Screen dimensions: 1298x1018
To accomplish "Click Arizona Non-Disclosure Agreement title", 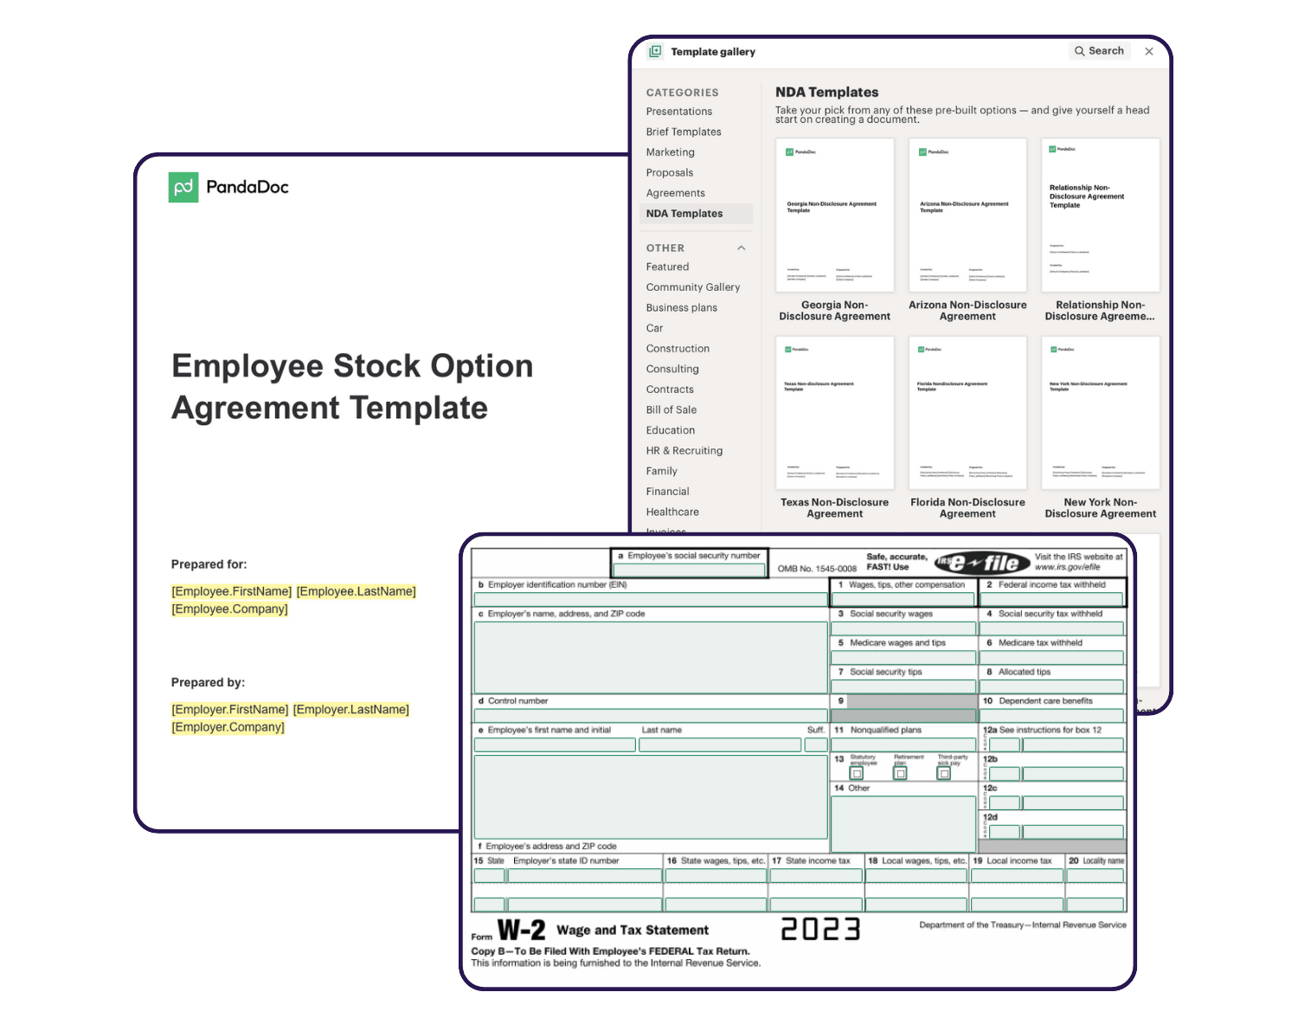I will (967, 311).
